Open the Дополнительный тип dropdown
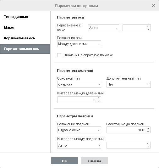Viewport: 159px width, 168px height. pyautogui.click(x=129, y=84)
